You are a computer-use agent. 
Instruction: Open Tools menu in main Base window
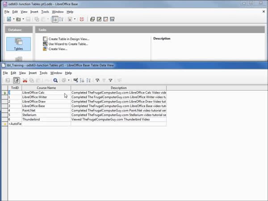coord(45,12)
